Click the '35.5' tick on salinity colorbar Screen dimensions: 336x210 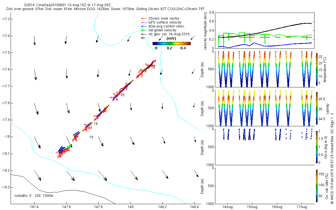click(x=322, y=99)
